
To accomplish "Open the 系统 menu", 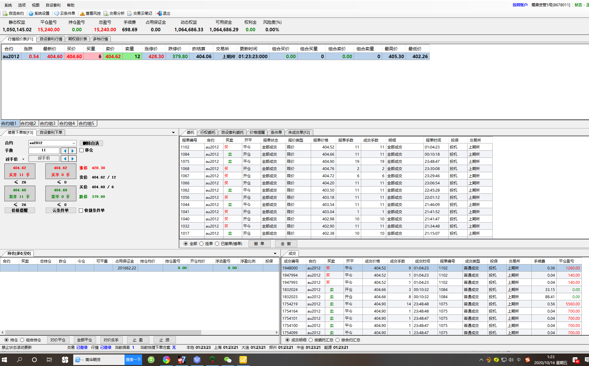I will (x=8, y=5).
